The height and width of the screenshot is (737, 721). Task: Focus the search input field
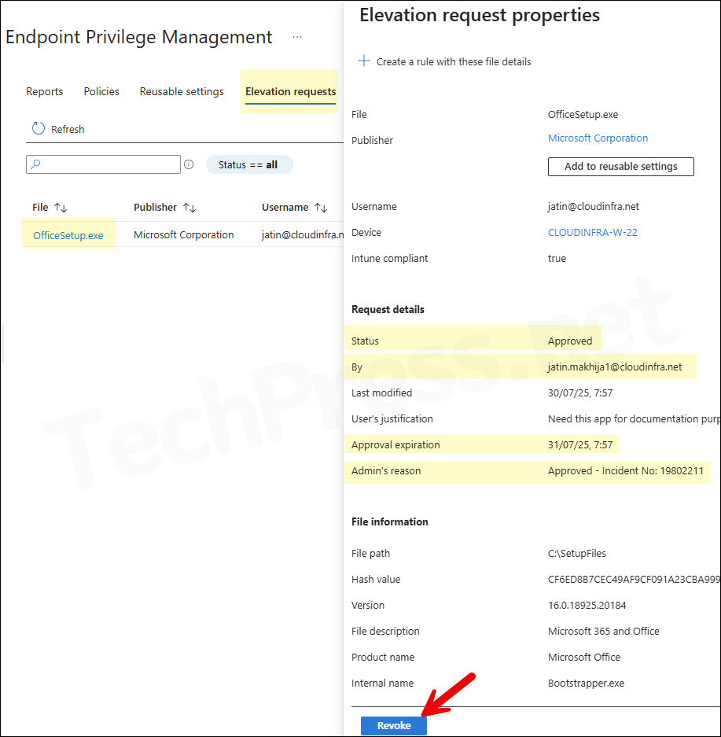(103, 164)
